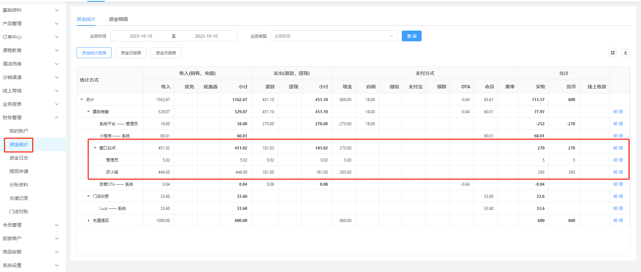This screenshot has width=641, height=272.
Task: Open the 资金日报表 report
Action: click(x=131, y=53)
